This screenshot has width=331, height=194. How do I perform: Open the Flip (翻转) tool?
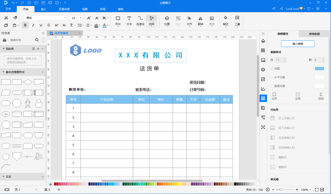coord(201,21)
